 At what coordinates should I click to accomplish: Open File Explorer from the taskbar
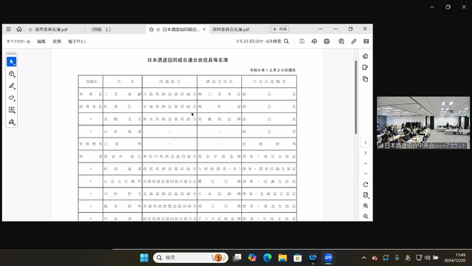pyautogui.click(x=282, y=258)
